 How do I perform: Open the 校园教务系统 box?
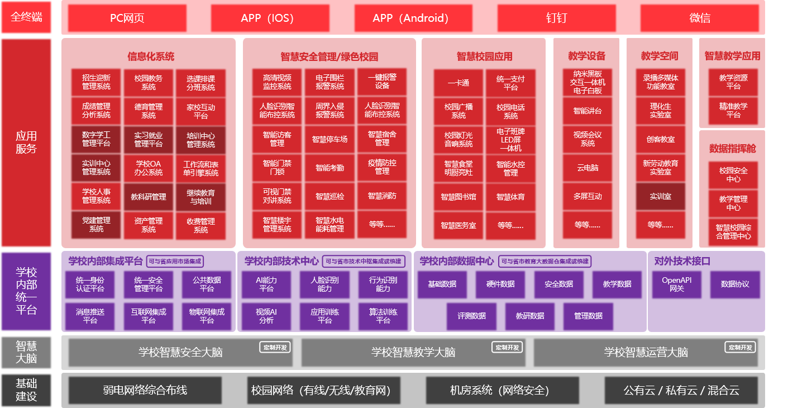tap(149, 82)
